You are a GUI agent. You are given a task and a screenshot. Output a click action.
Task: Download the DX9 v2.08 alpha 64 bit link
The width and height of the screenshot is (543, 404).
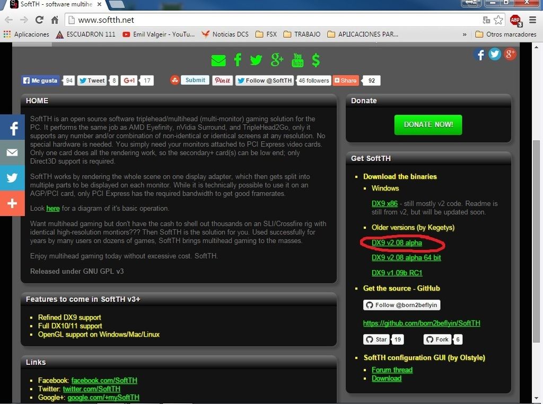pos(406,257)
